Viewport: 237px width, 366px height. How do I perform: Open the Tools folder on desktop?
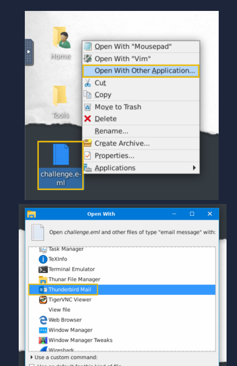tap(60, 96)
